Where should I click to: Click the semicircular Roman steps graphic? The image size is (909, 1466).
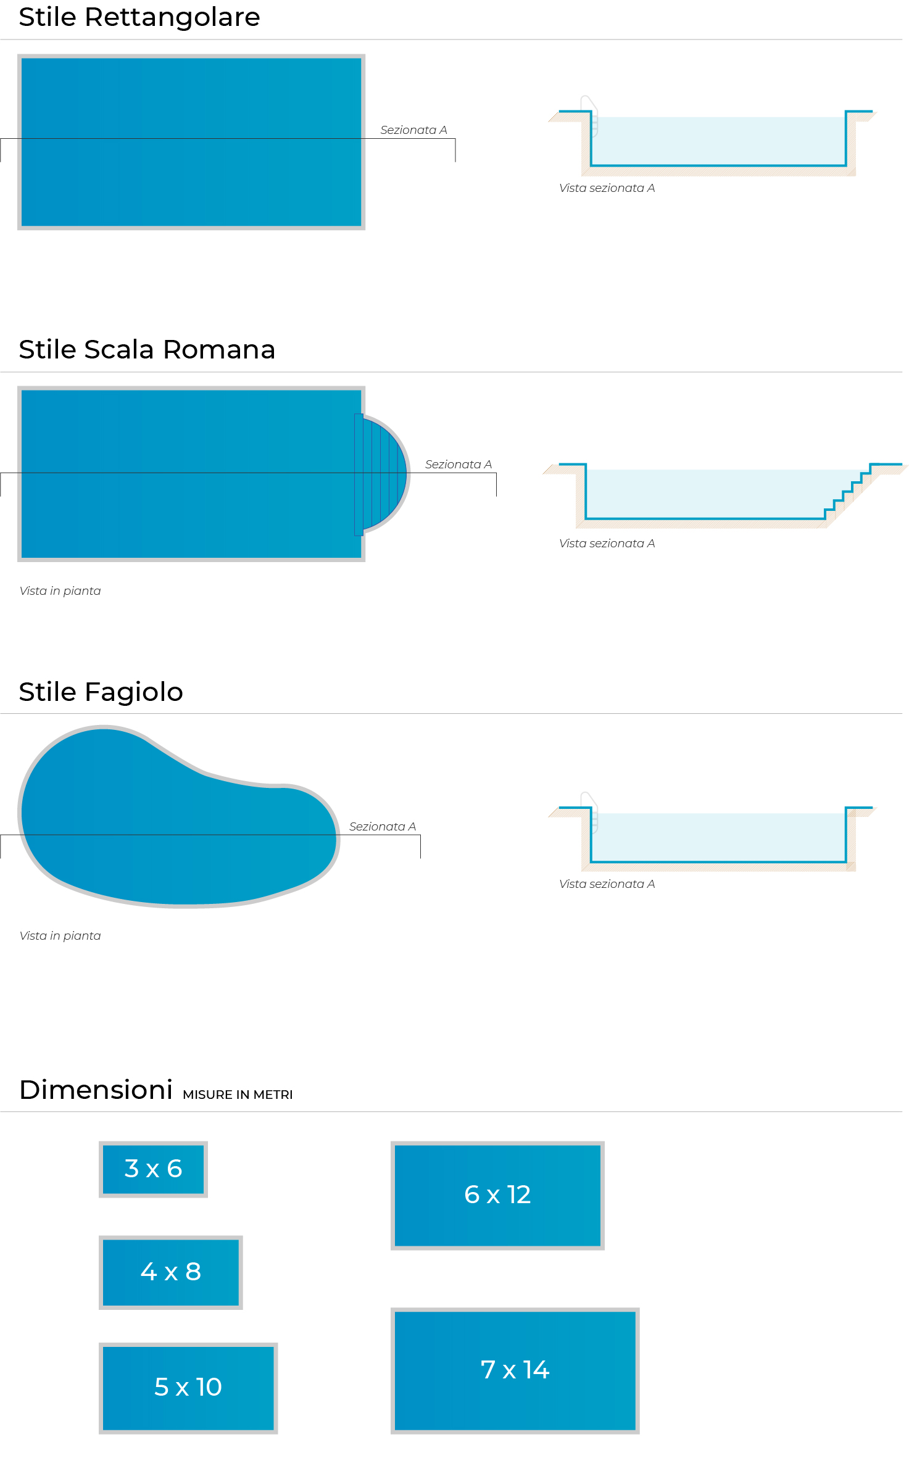pyautogui.click(x=382, y=474)
